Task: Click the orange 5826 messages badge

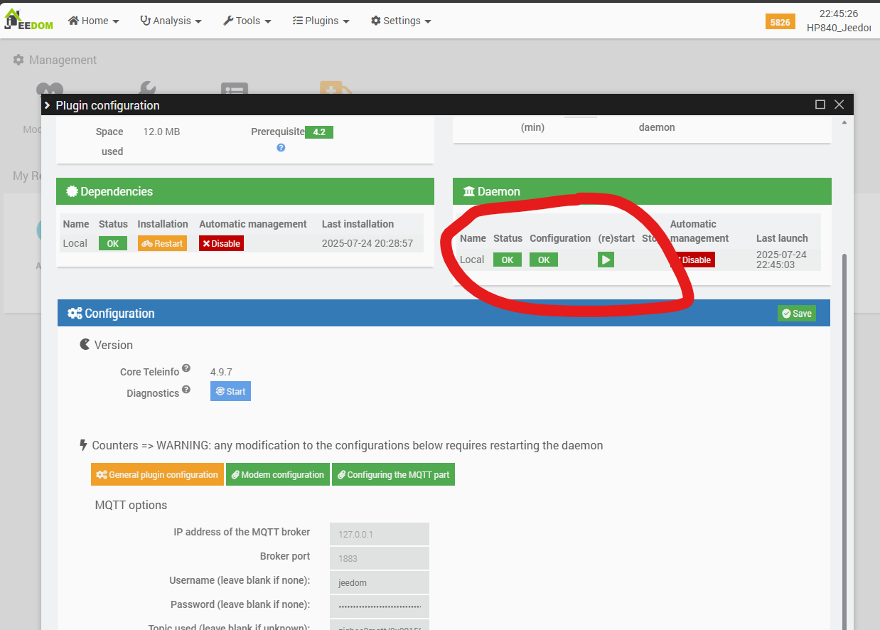Action: (x=780, y=22)
